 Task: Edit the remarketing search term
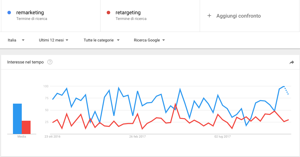[x=30, y=13]
